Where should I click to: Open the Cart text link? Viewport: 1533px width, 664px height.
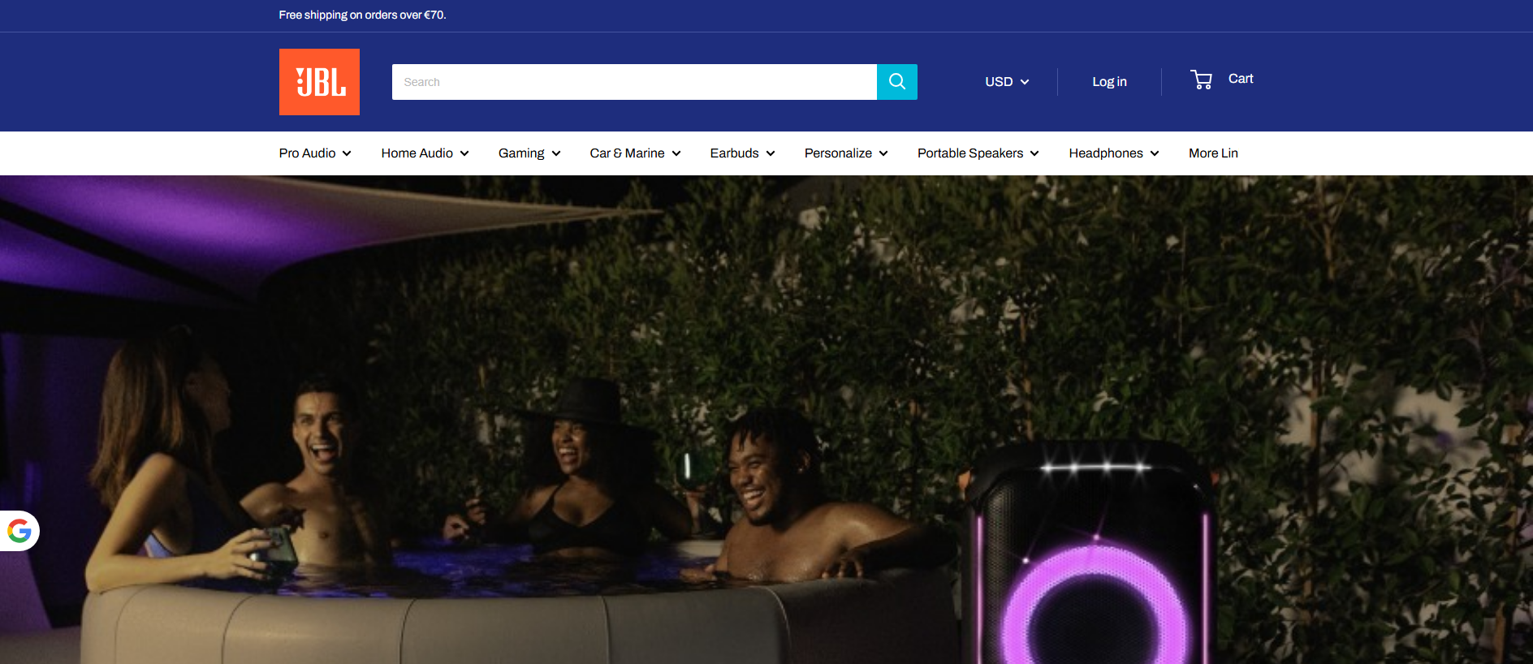click(x=1241, y=79)
